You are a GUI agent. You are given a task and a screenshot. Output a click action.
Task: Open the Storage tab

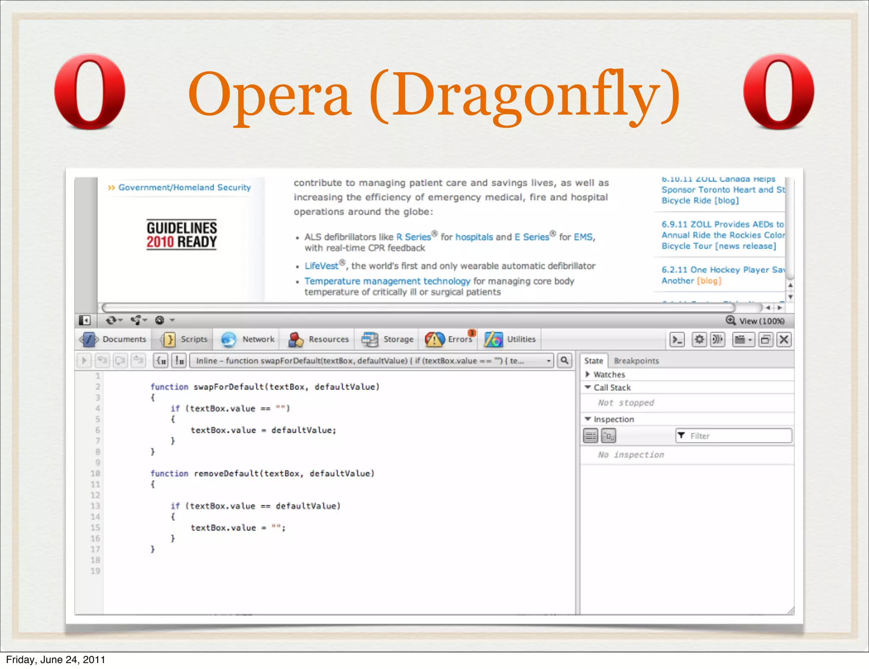coord(387,339)
